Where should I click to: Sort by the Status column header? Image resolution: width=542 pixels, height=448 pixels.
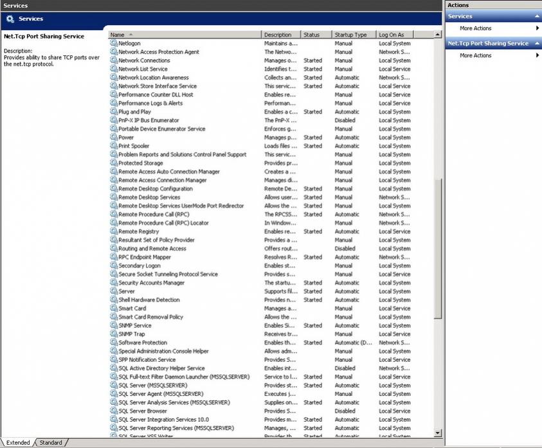pos(316,35)
